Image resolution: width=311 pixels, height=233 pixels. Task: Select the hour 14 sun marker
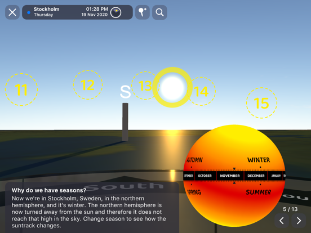pyautogui.click(x=202, y=91)
